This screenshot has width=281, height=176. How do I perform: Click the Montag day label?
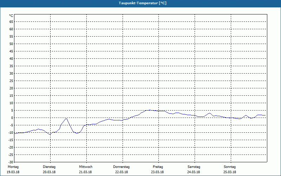pos(13,167)
